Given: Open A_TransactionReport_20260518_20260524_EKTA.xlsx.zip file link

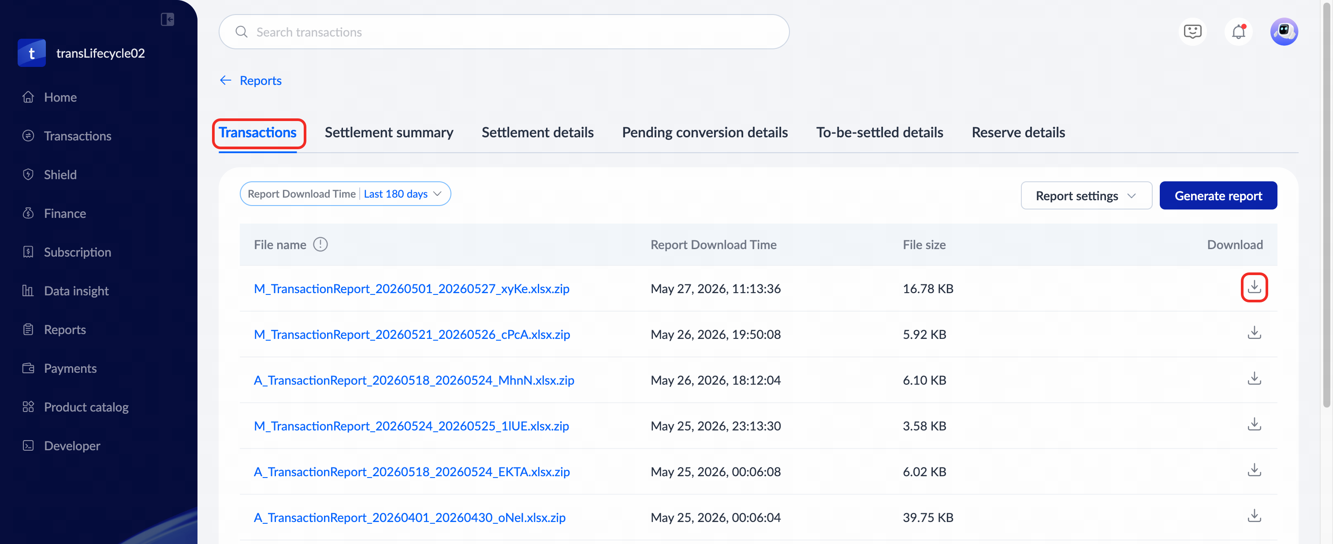Looking at the screenshot, I should [x=412, y=472].
